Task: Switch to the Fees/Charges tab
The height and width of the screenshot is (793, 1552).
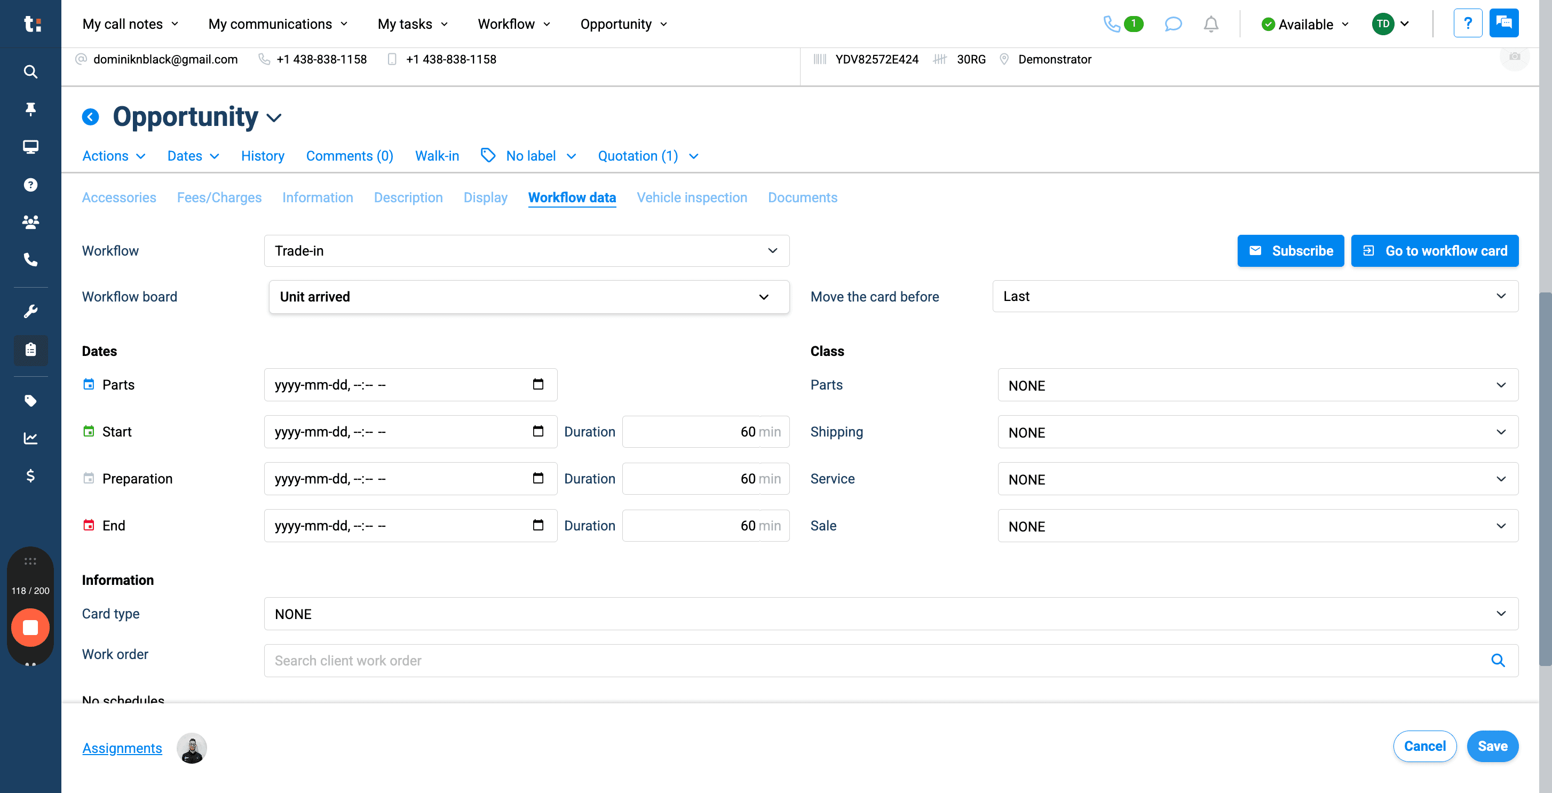Action: 219,197
